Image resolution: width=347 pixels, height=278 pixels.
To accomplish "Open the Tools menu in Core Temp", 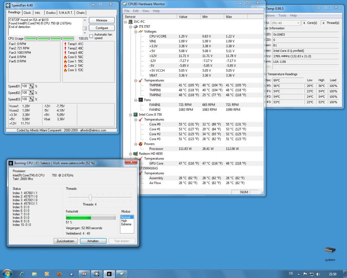I will [282, 15].
